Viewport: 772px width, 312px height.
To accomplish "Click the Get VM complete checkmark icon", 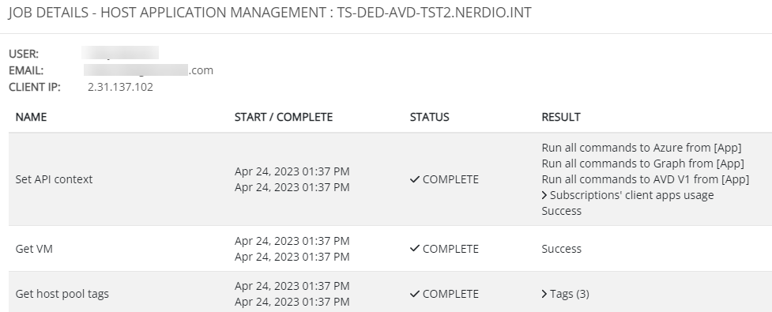I will click(415, 249).
